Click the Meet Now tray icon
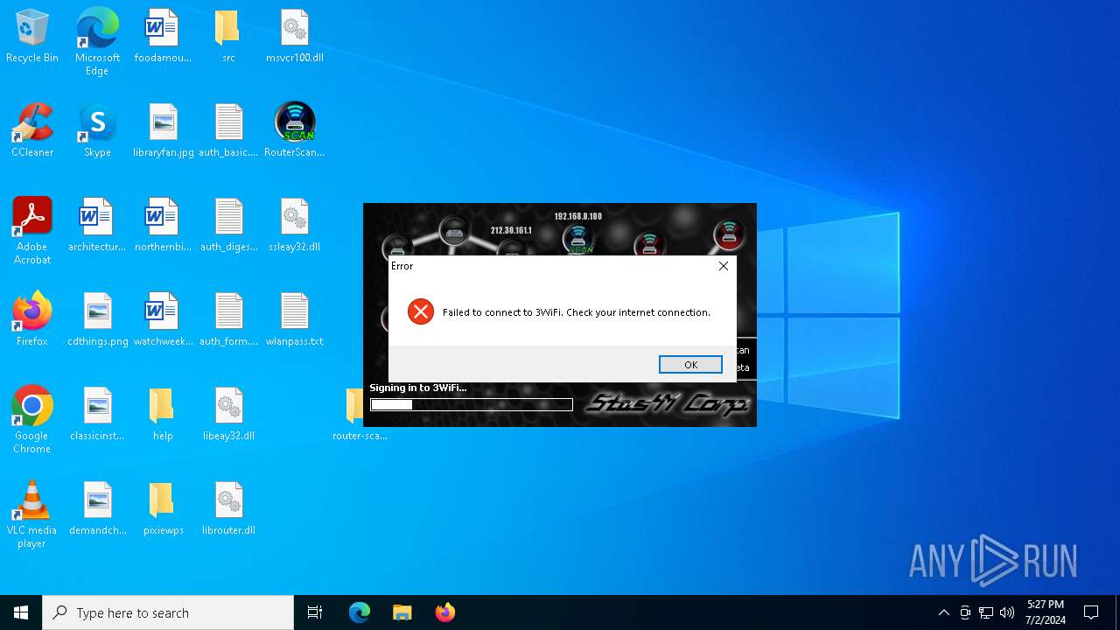Viewport: 1120px width, 630px height. coord(965,612)
